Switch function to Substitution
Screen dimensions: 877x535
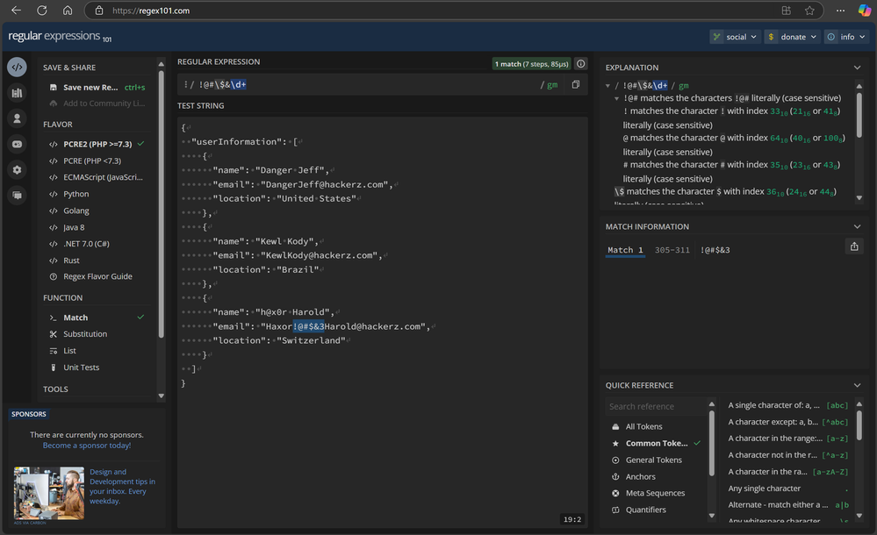click(x=85, y=334)
